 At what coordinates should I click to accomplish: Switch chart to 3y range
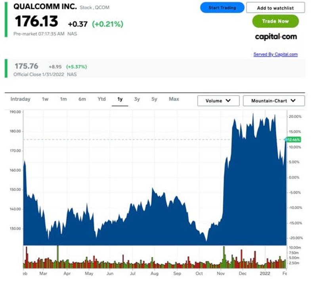pyautogui.click(x=137, y=99)
